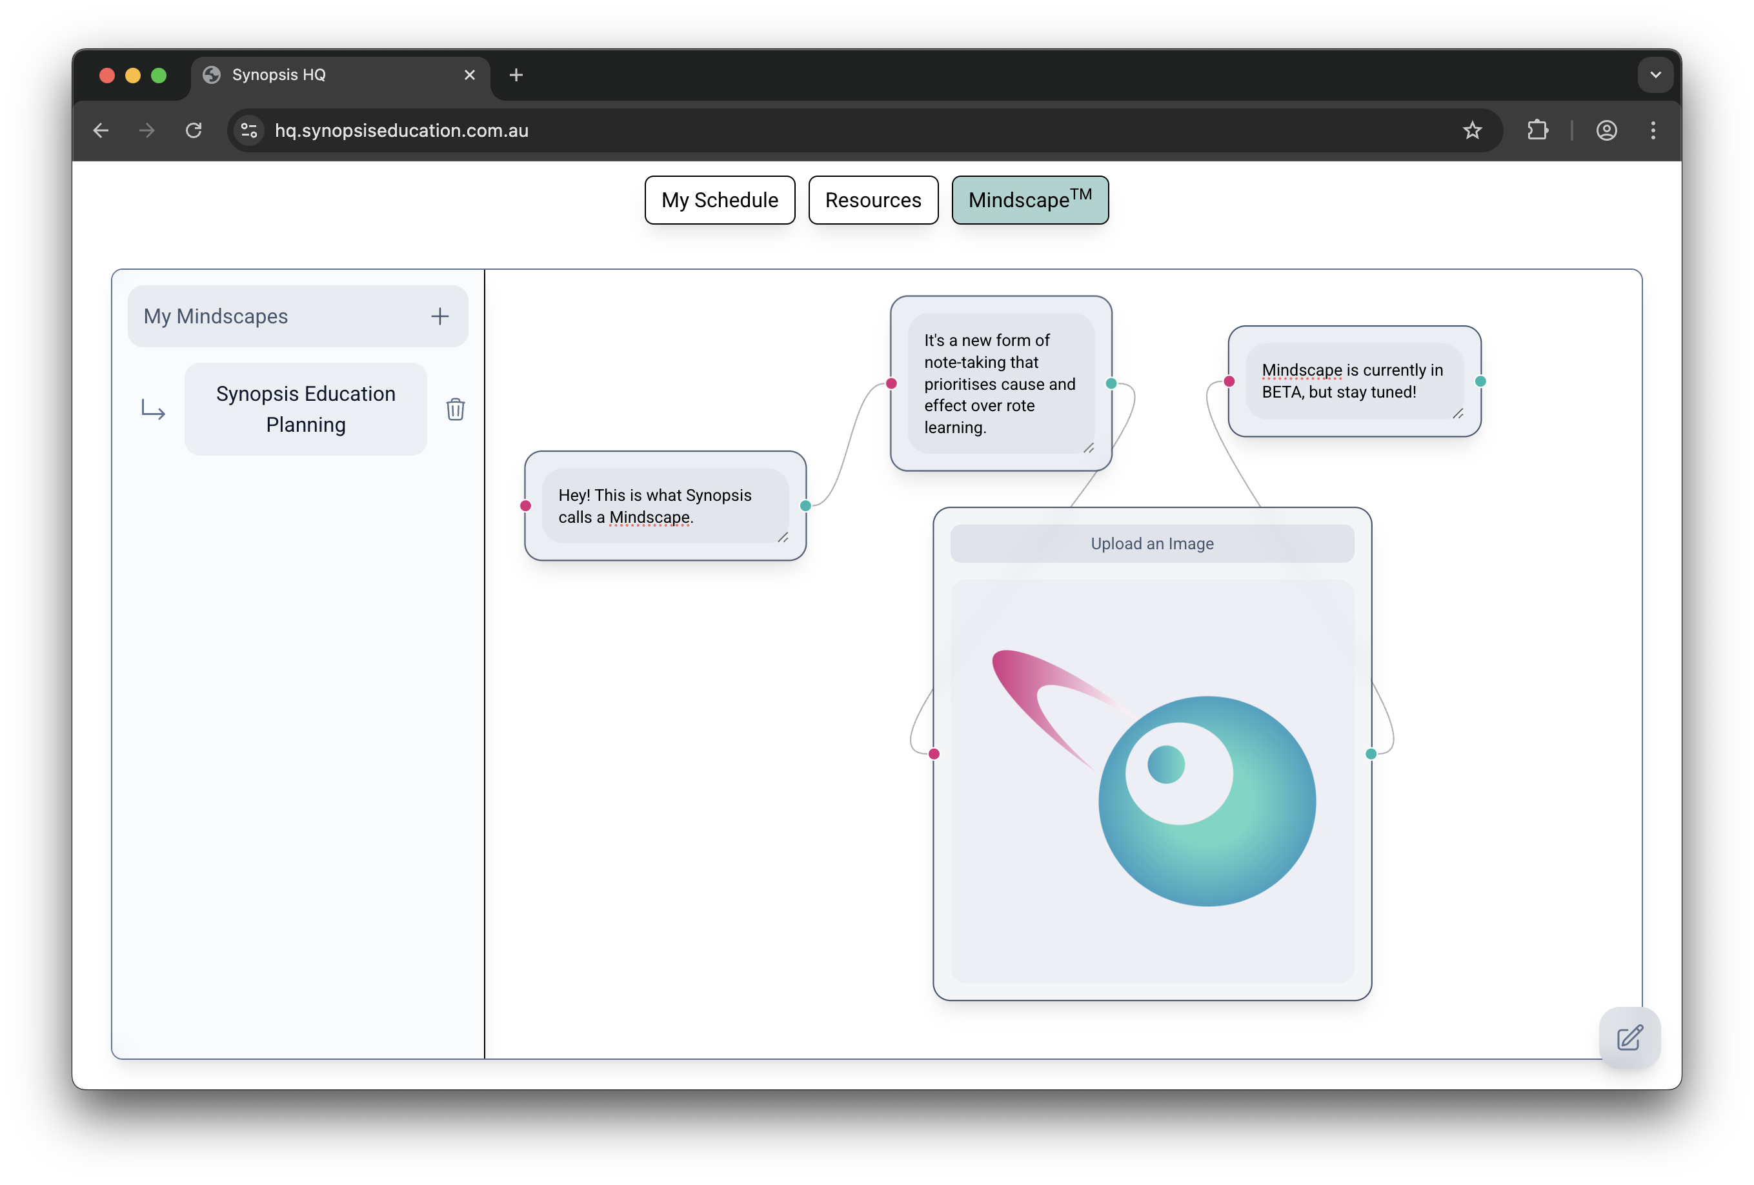The height and width of the screenshot is (1185, 1754).
Task: Open the browser extensions puzzle icon
Action: coord(1537,130)
